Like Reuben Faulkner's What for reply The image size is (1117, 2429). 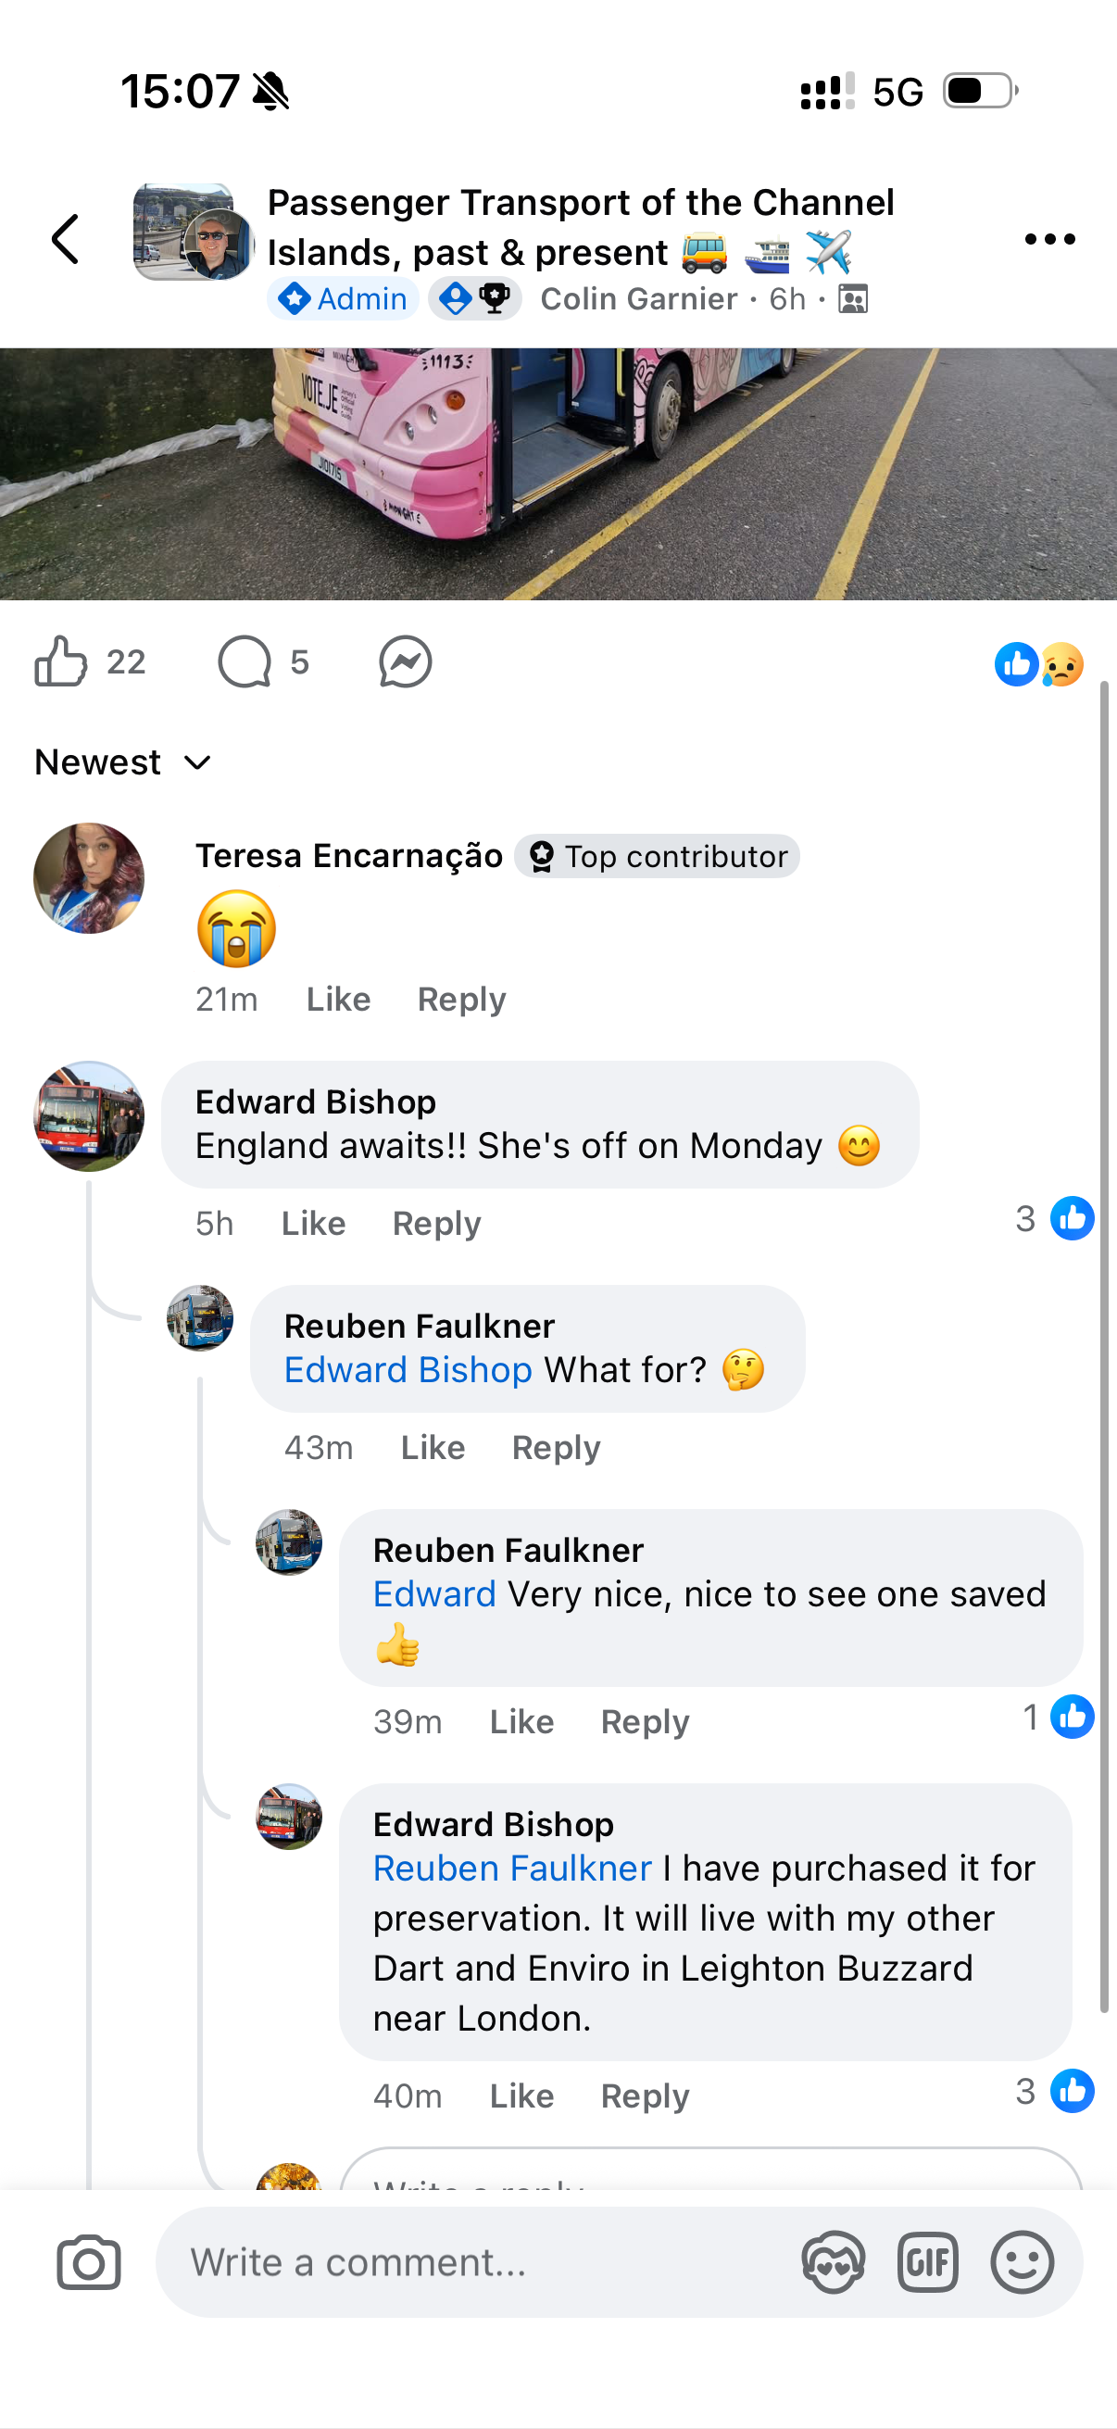433,1447
